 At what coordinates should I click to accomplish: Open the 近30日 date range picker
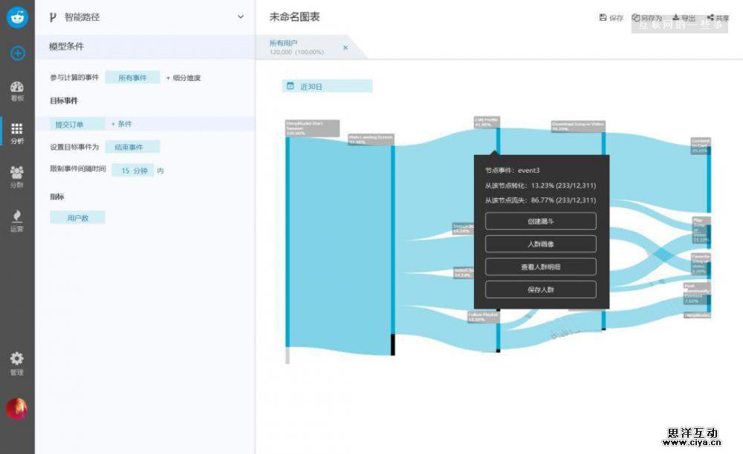pyautogui.click(x=327, y=86)
